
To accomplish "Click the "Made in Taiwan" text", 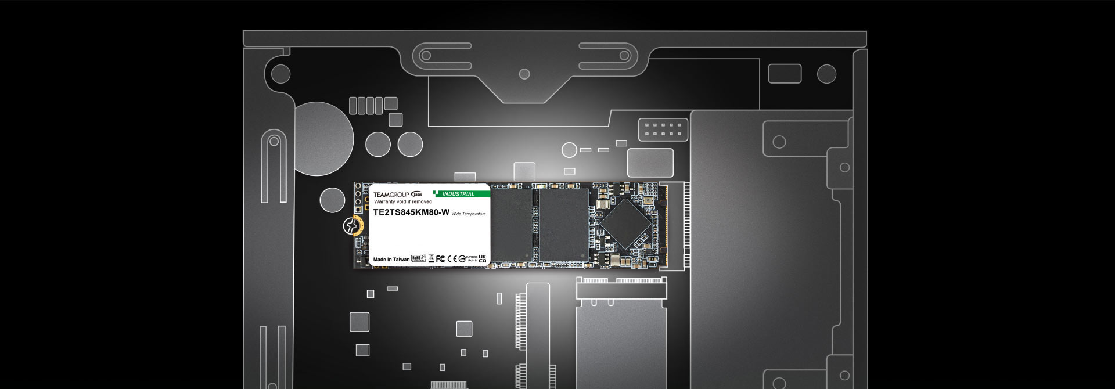I will click(x=391, y=260).
